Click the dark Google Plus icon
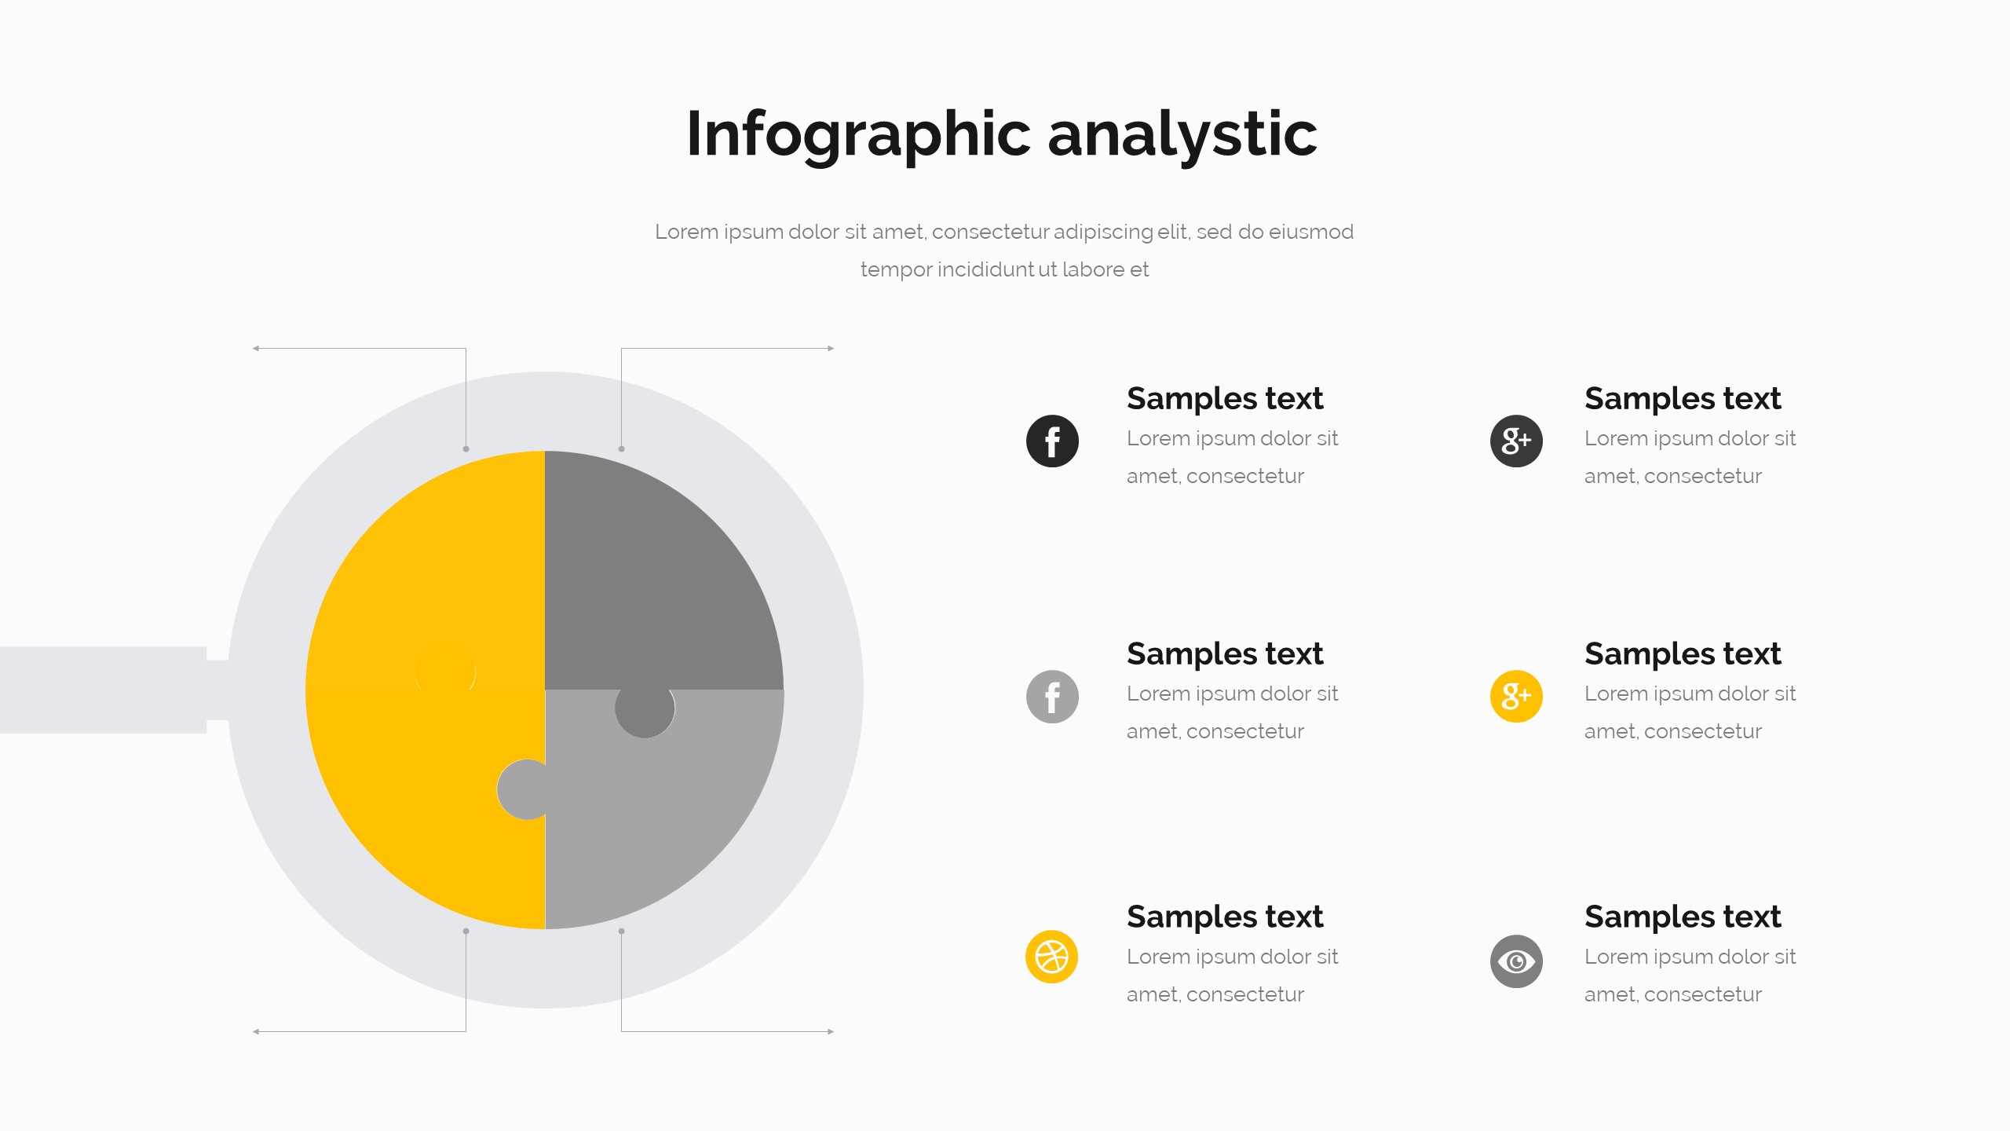The height and width of the screenshot is (1131, 2010). tap(1516, 441)
